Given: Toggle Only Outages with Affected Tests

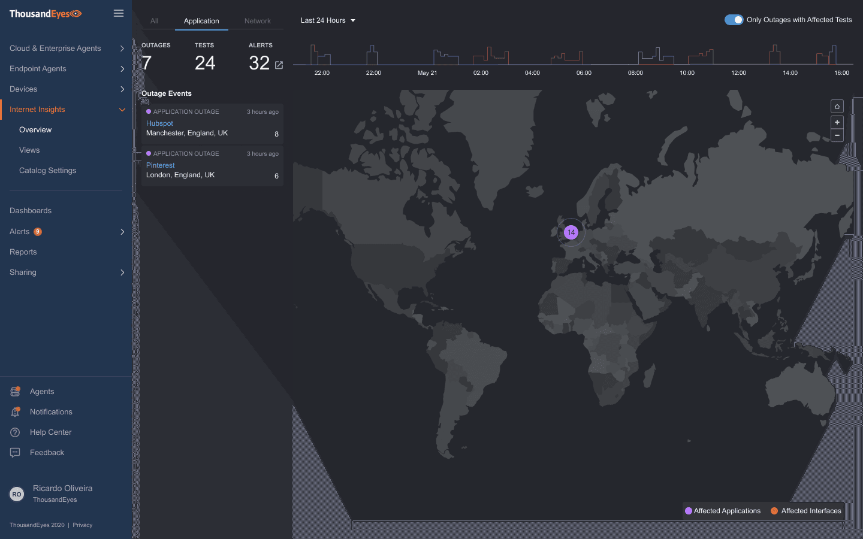Looking at the screenshot, I should tap(734, 20).
